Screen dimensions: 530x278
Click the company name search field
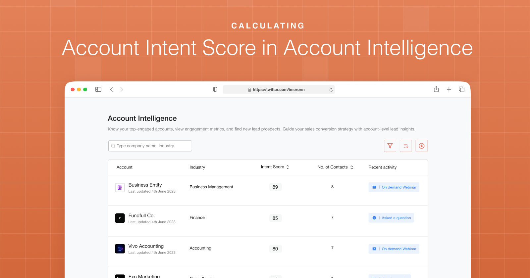pos(150,146)
